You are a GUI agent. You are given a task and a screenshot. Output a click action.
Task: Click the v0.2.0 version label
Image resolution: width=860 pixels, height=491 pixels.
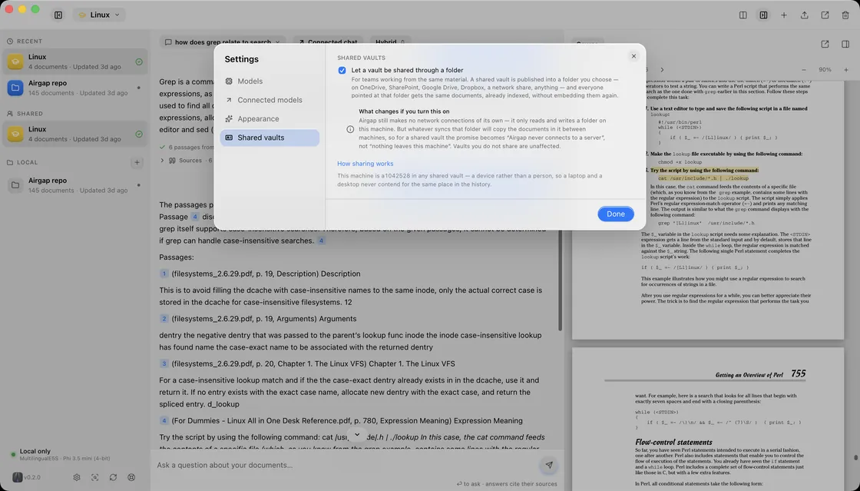tap(32, 477)
